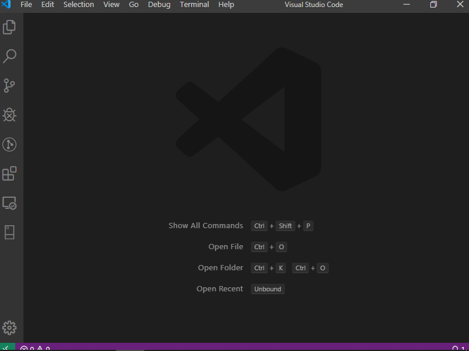Click the green remote window indicator
This screenshot has width=469, height=351.
click(7, 347)
